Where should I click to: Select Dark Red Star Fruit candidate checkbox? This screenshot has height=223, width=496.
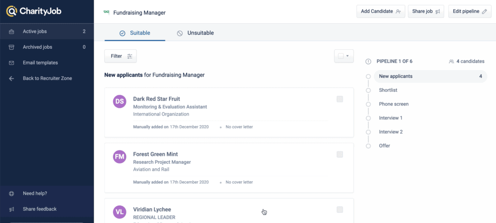[340, 99]
